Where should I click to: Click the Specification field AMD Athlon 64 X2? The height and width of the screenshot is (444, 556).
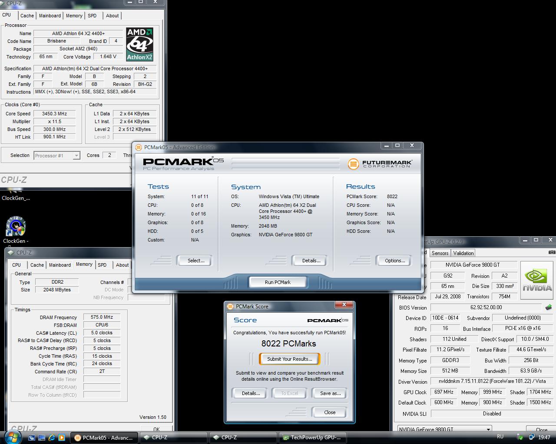tap(95, 69)
